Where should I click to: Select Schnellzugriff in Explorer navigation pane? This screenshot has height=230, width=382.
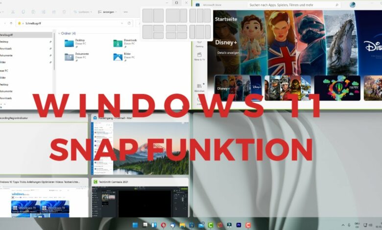click(25, 35)
